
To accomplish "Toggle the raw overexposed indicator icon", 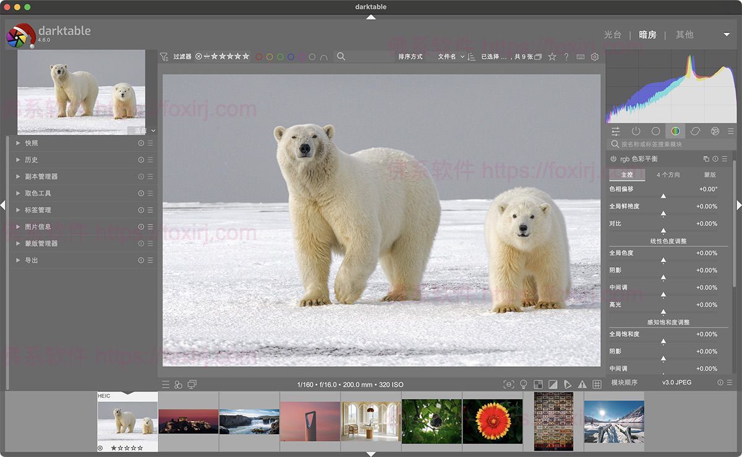I will click(x=538, y=385).
